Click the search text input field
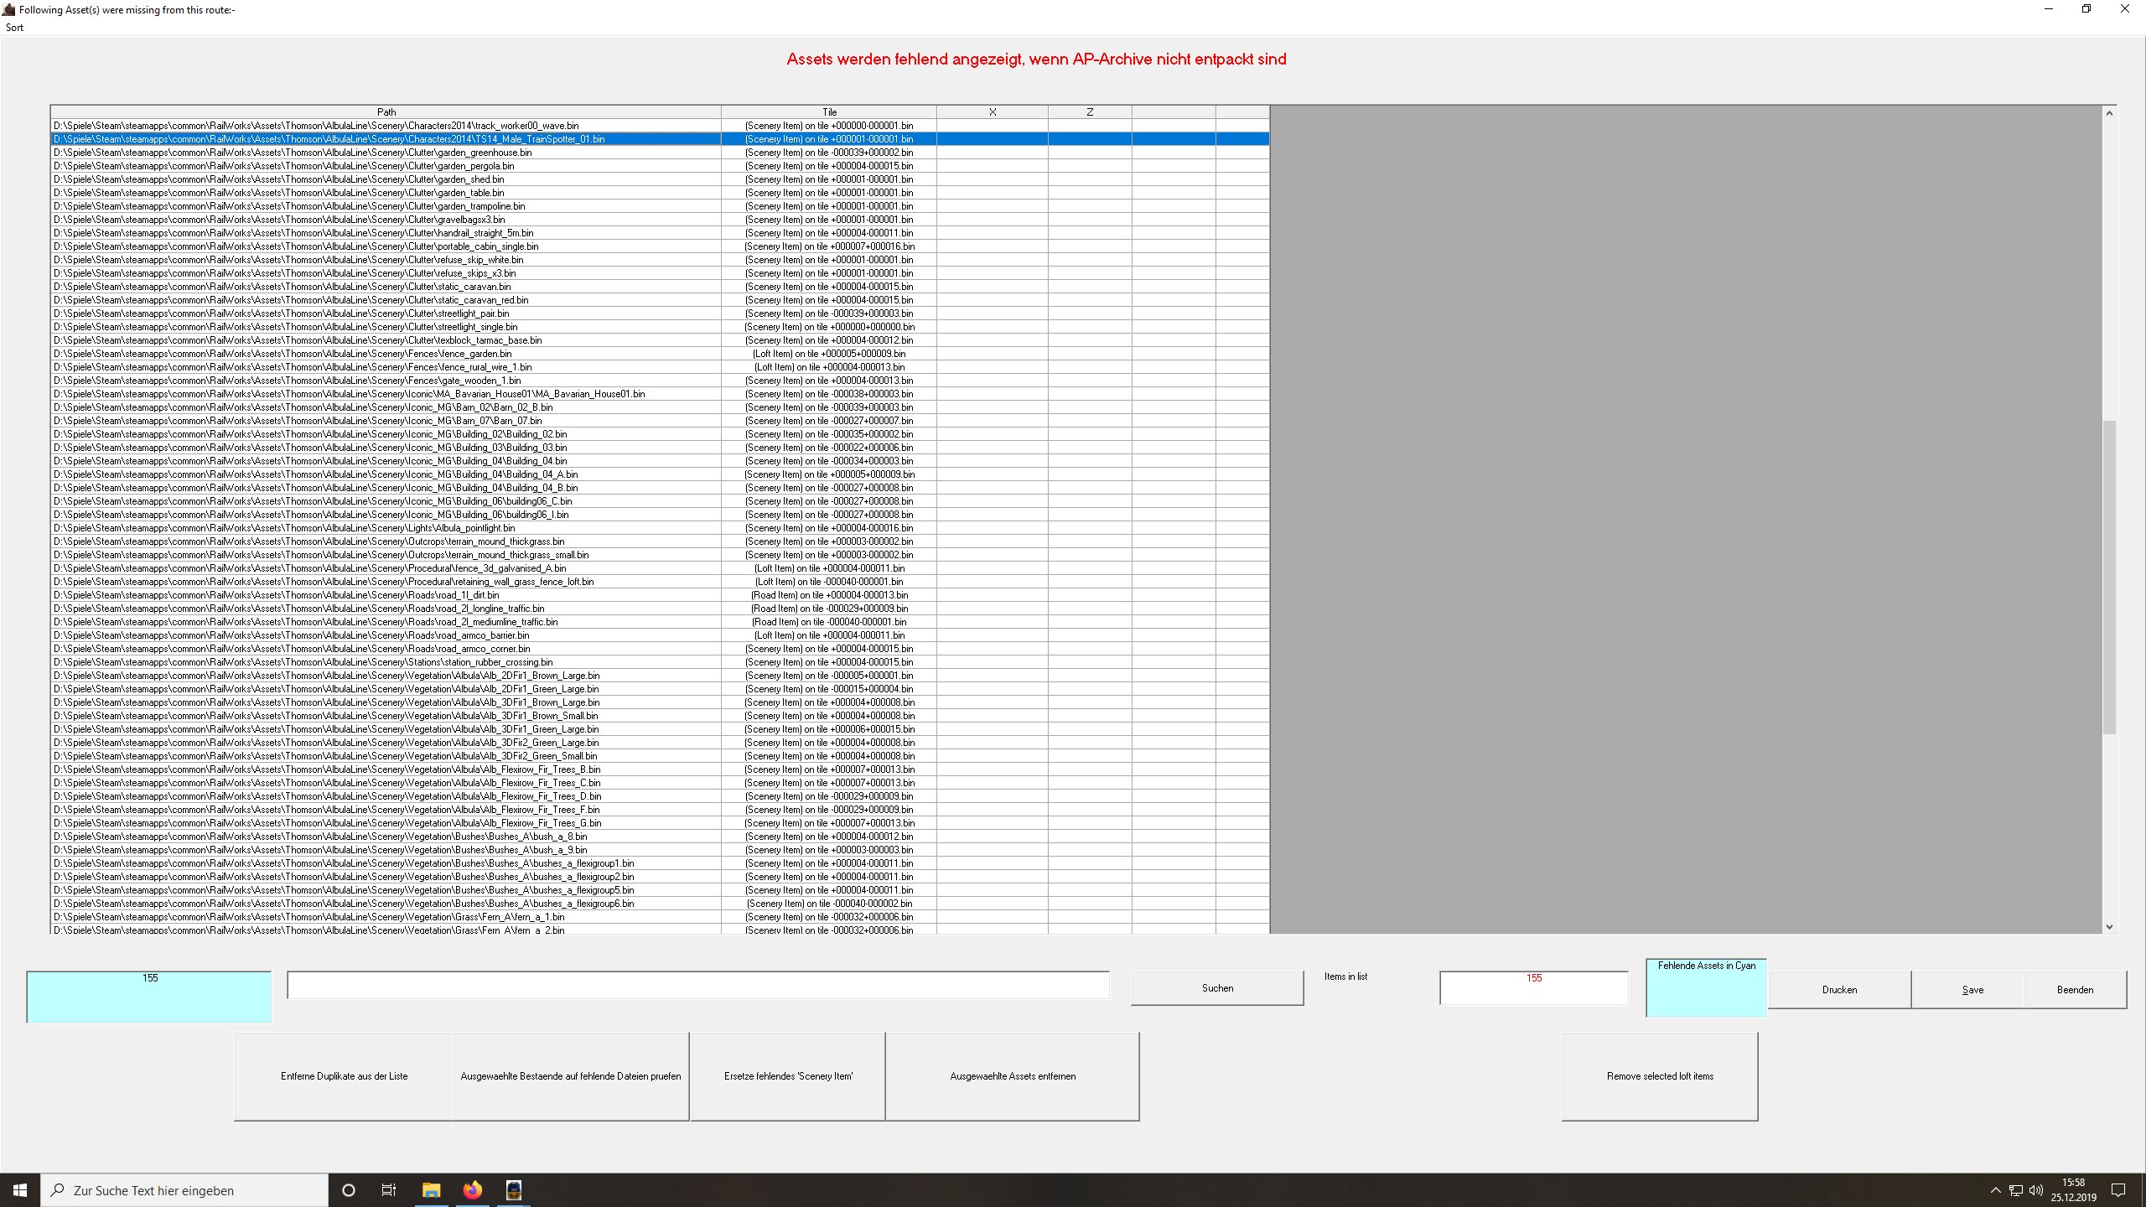 [697, 985]
